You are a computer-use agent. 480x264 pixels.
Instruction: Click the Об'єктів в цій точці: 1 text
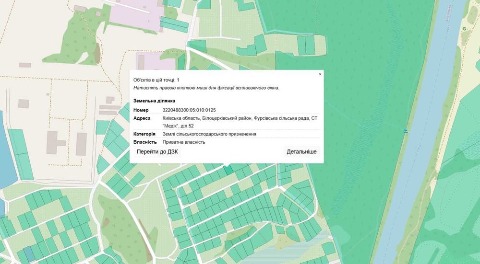click(x=156, y=80)
